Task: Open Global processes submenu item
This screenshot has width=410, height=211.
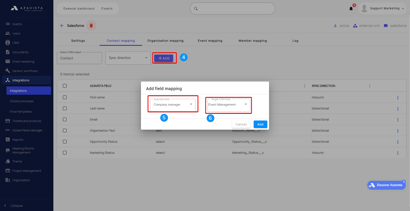Action: coord(22,101)
